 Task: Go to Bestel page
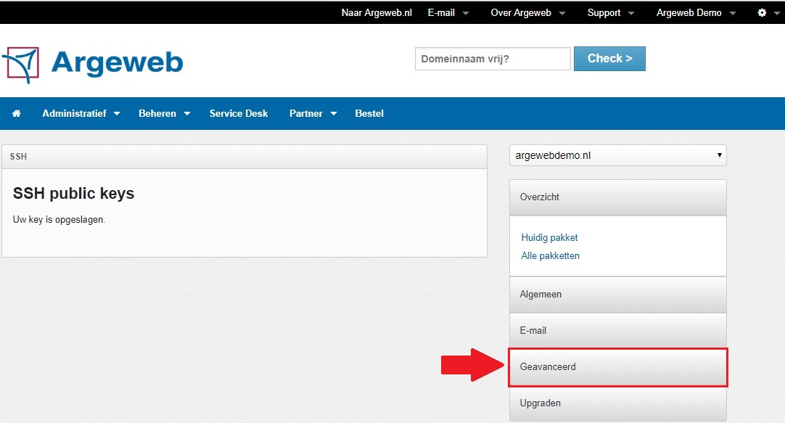(x=369, y=114)
